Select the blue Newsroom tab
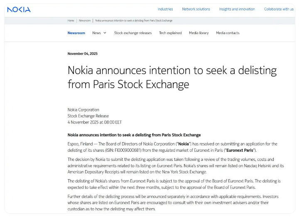The image size is (307, 222). 76,33
